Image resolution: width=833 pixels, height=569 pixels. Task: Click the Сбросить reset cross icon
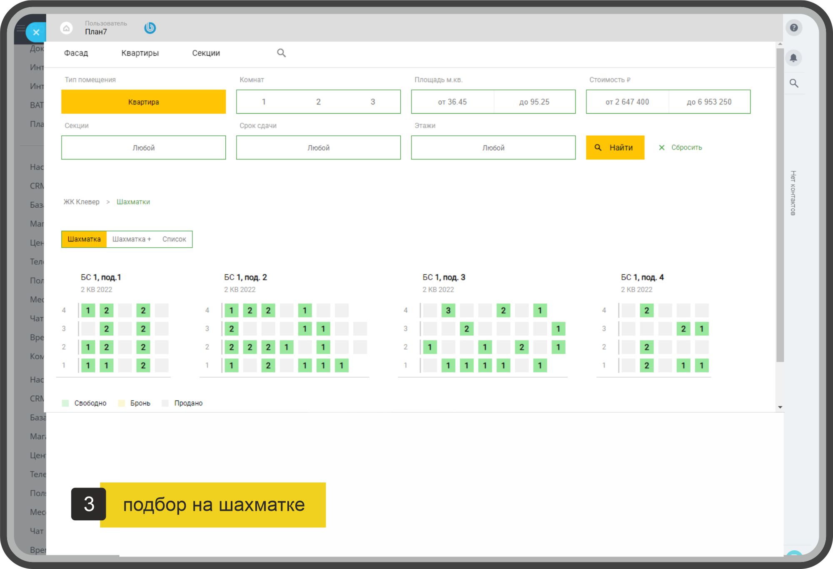click(x=661, y=147)
